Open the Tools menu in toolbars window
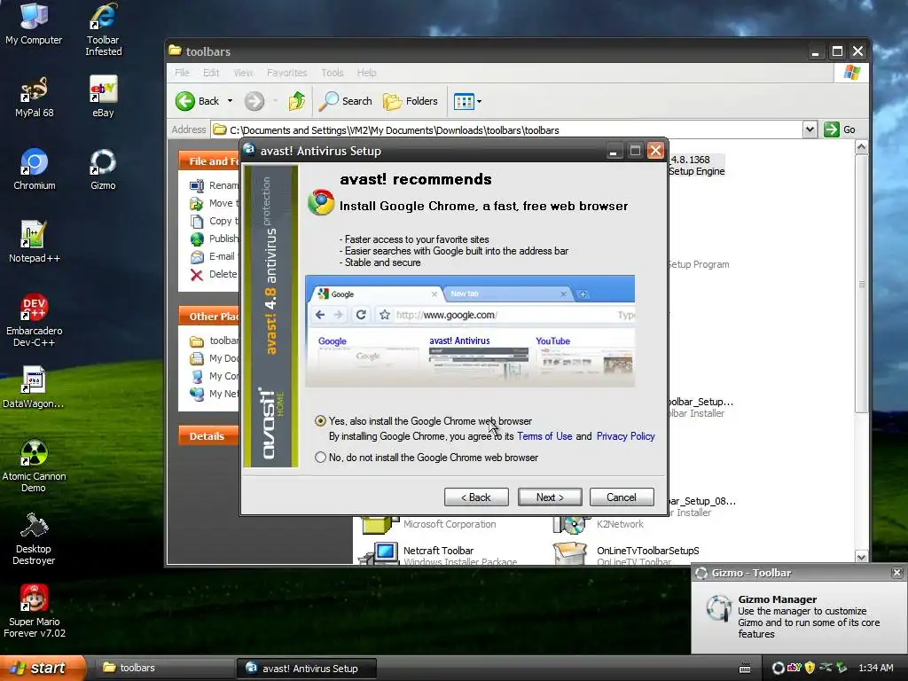 [333, 73]
